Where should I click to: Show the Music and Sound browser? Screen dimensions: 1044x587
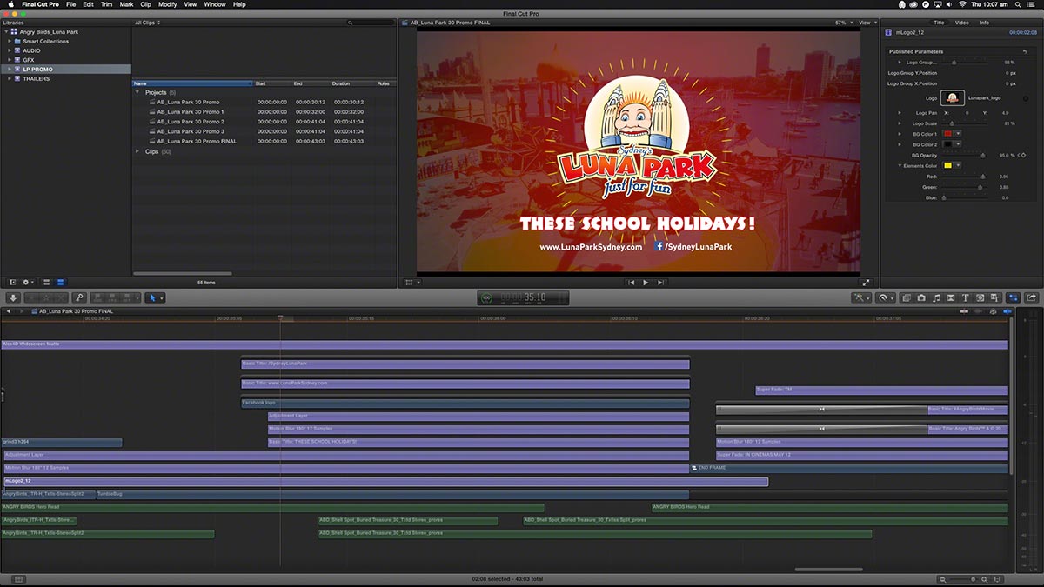click(x=935, y=297)
